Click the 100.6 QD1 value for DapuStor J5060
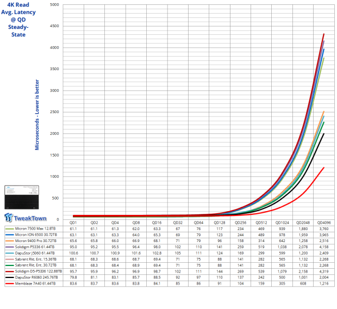 click(73, 253)
